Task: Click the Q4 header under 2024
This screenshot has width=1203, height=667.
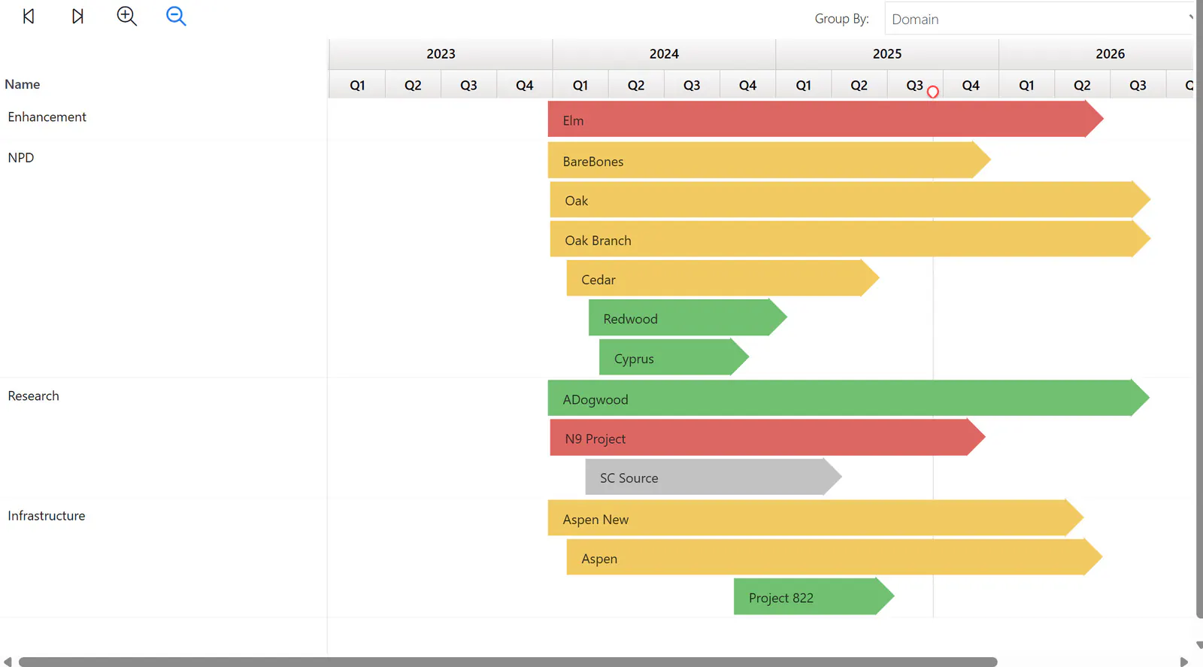Action: coord(747,85)
